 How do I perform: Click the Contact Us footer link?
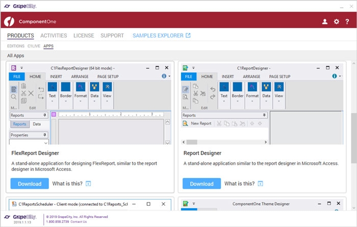[79, 221]
